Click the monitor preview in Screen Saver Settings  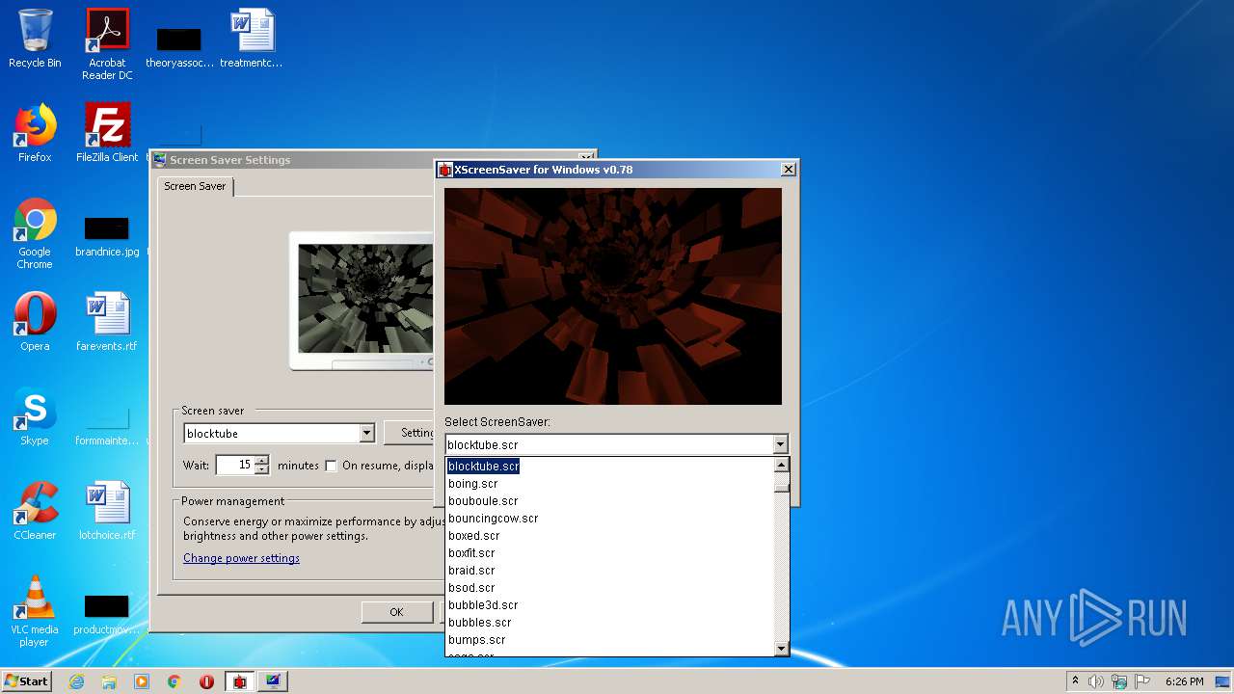tap(365, 298)
